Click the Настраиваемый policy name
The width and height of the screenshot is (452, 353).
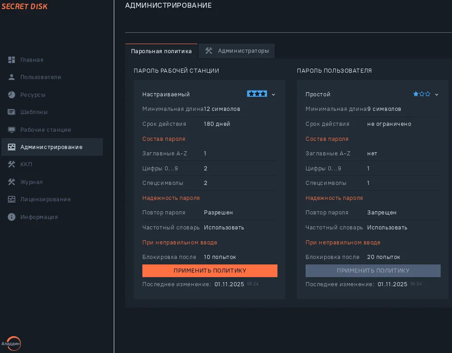click(166, 94)
